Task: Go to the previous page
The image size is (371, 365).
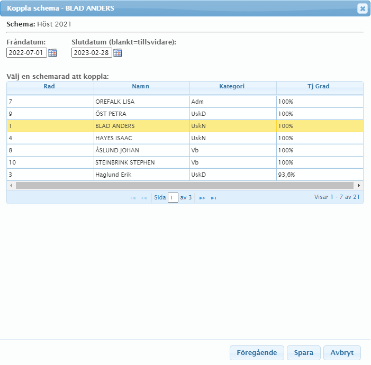Action: [x=143, y=198]
